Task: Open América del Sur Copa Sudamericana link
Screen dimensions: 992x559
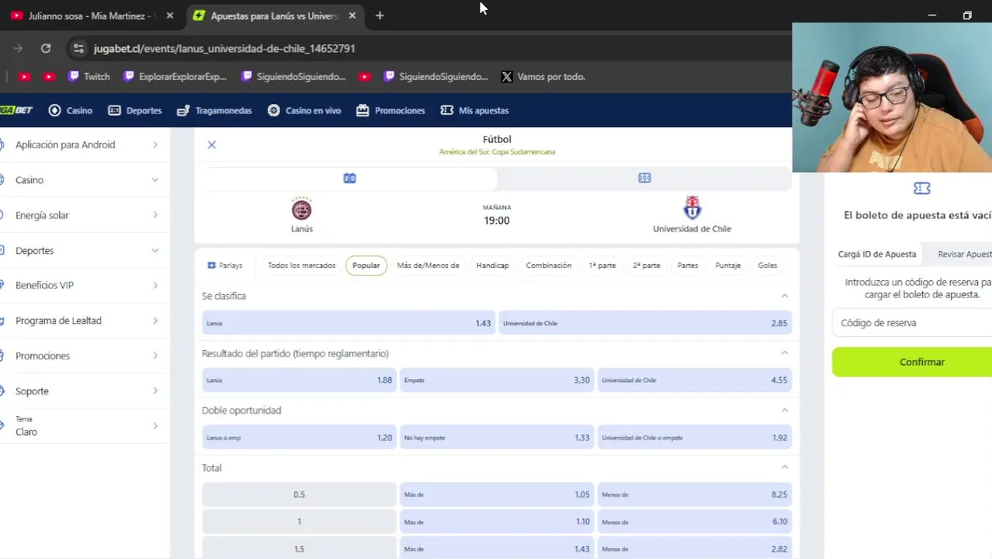Action: [x=497, y=152]
